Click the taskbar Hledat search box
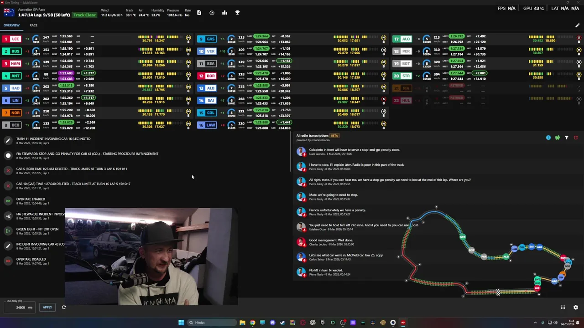Image resolution: width=584 pixels, height=328 pixels. 212,323
